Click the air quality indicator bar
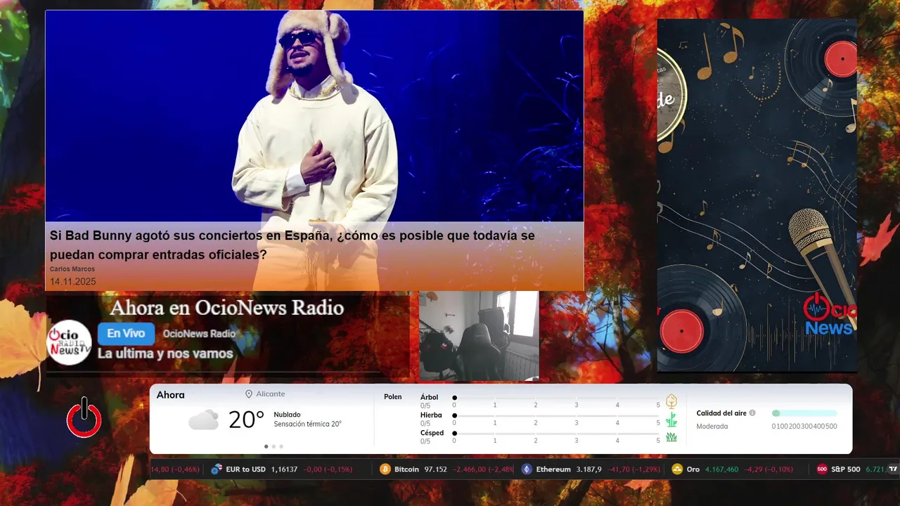Screen dimensions: 900x506 pyautogui.click(x=804, y=413)
